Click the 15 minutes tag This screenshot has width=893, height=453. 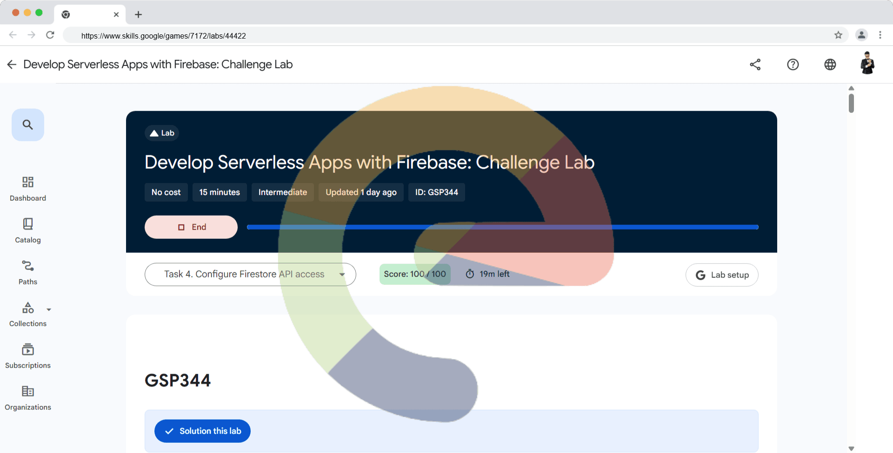click(x=220, y=192)
